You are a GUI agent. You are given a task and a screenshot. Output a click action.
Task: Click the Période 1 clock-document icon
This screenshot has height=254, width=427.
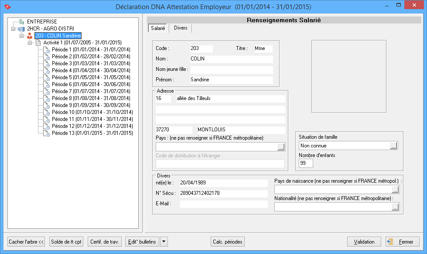click(x=46, y=50)
